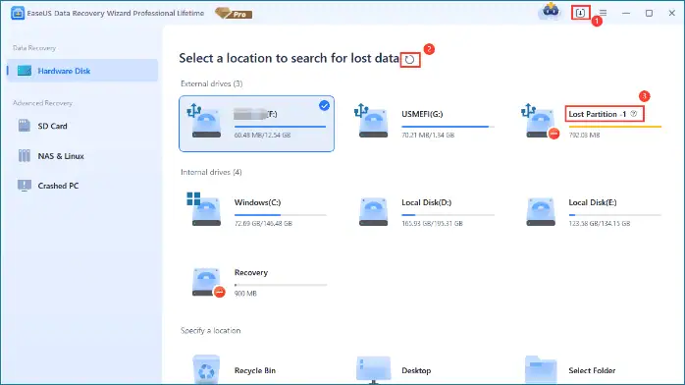Viewport: 685px width, 385px height.
Task: Click Local Disk(D:) usage bar
Action: coord(448,215)
